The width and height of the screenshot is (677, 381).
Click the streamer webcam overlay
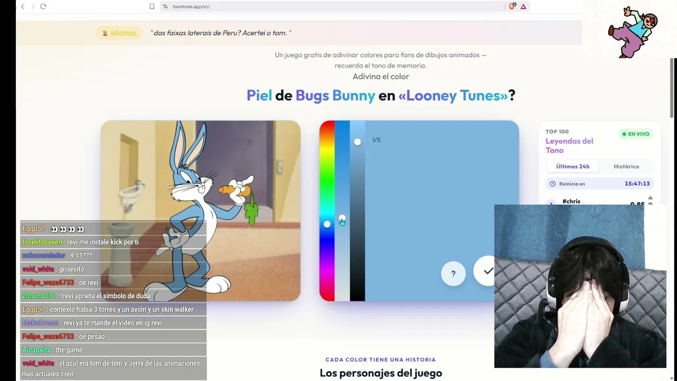[580, 286]
